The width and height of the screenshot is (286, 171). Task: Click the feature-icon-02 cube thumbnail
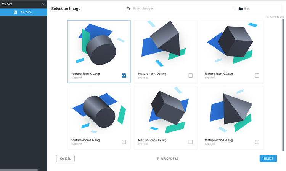point(232,44)
